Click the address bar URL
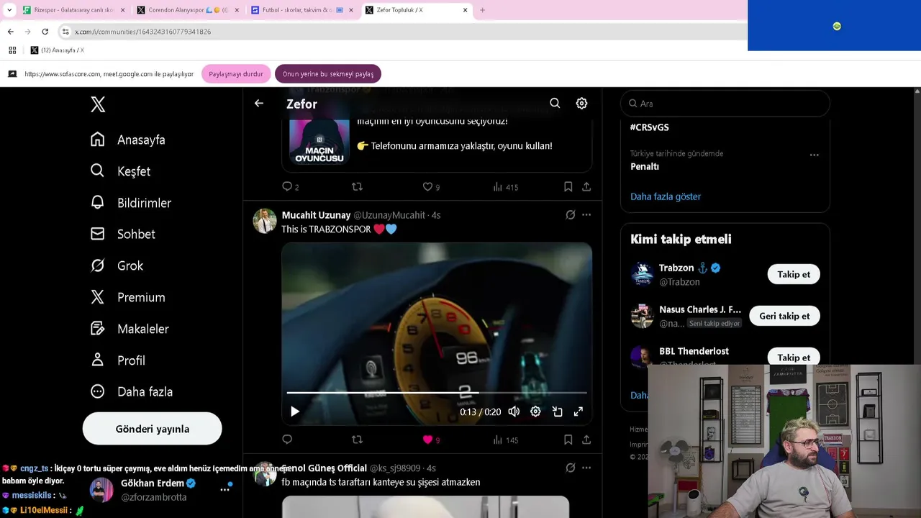Screen dimensions: 921x518 (x=142, y=32)
